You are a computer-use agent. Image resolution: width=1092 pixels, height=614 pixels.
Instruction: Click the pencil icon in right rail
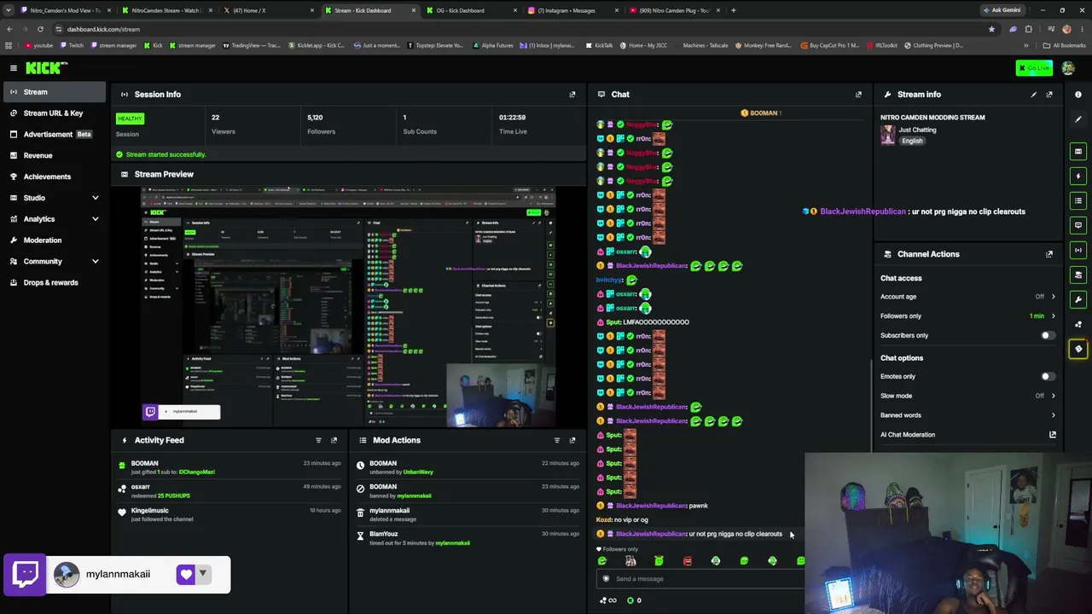tap(1078, 119)
